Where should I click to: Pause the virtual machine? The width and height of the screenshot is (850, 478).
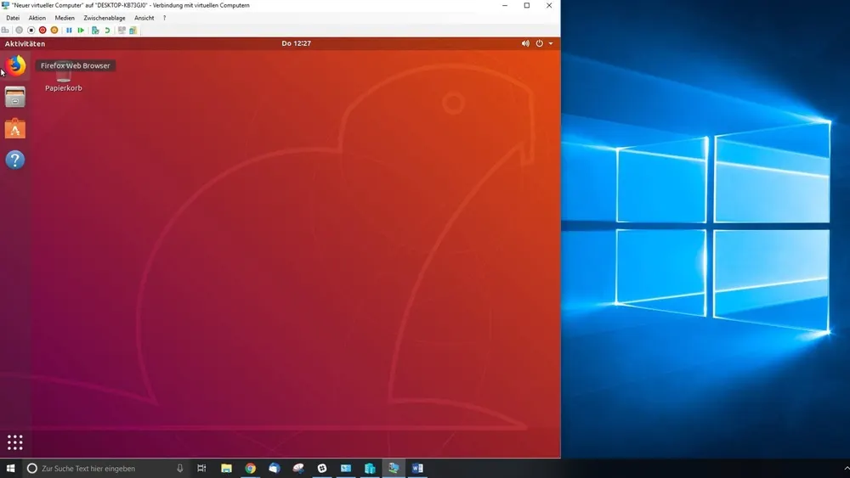coord(69,31)
